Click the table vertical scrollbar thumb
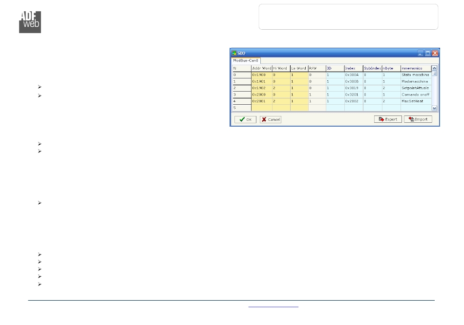464x325 pixels. coord(434,74)
